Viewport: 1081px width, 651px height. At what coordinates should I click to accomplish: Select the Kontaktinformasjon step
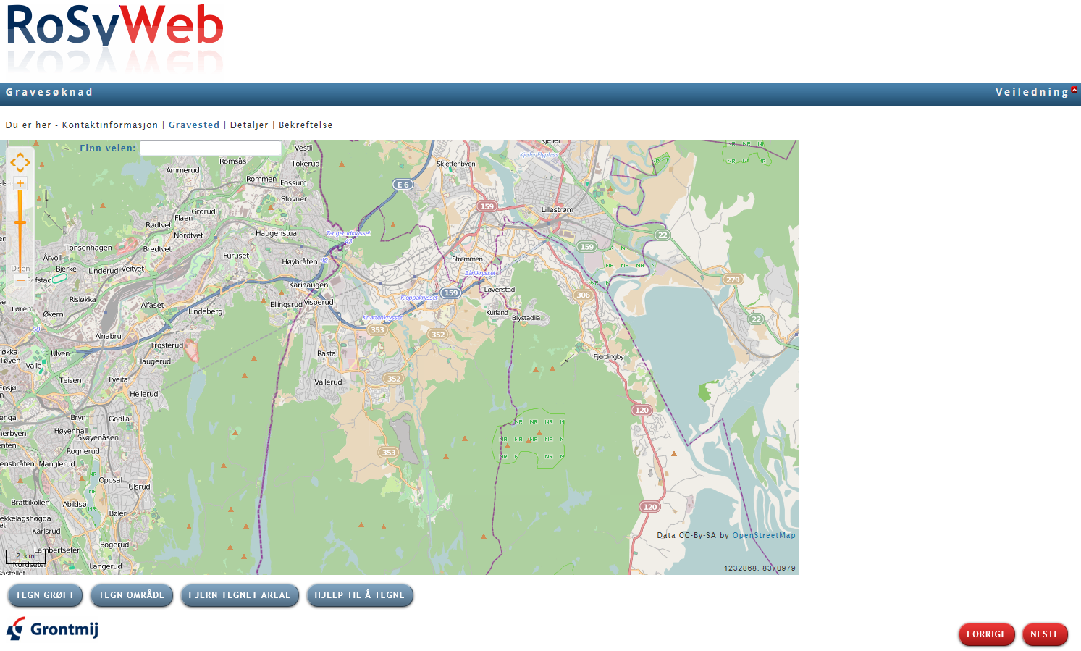(110, 125)
